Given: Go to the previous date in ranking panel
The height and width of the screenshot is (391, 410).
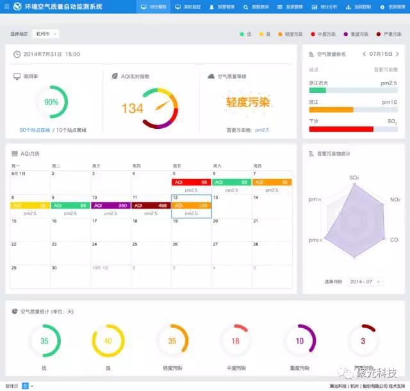Looking at the screenshot, I should [364, 54].
